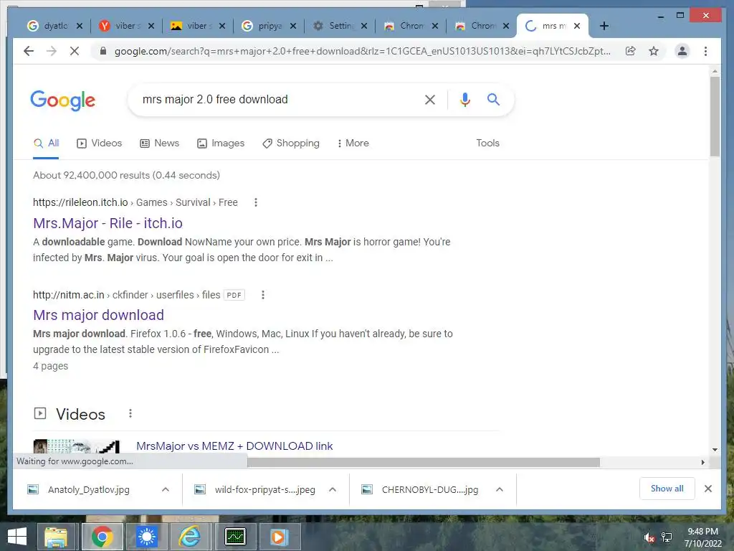
Task: View site security lock information
Action: tap(103, 51)
